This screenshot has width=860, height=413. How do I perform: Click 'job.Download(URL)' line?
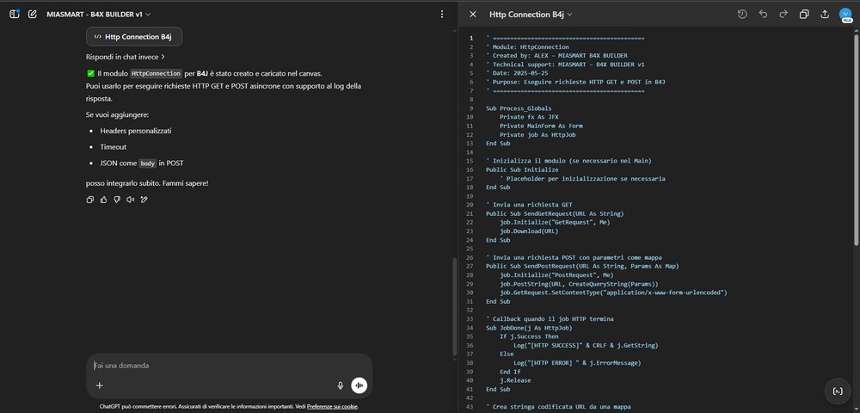coord(529,231)
